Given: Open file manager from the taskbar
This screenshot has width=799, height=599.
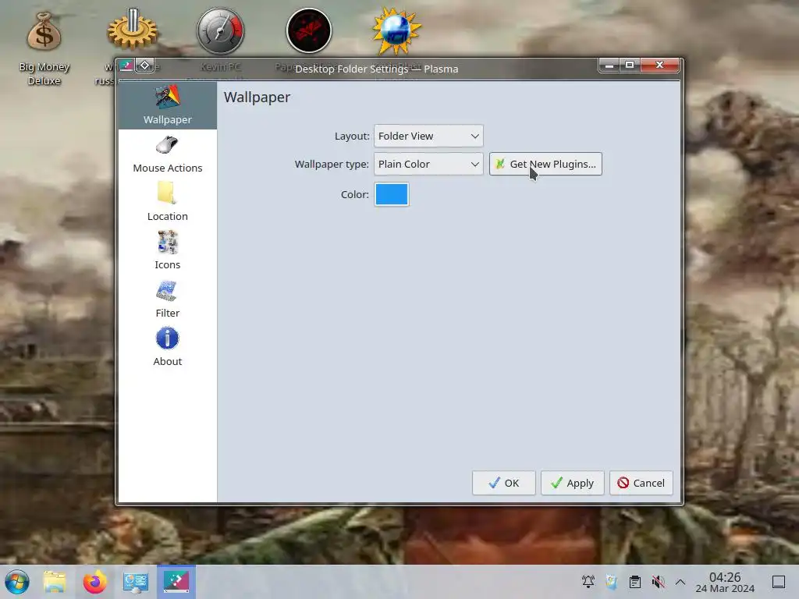Looking at the screenshot, I should pyautogui.click(x=55, y=582).
